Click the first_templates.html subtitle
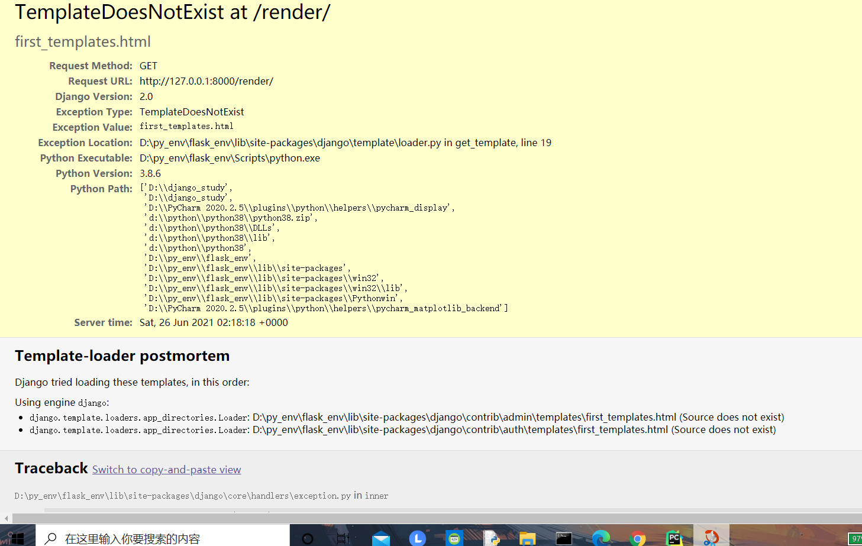The image size is (862, 546). (83, 42)
